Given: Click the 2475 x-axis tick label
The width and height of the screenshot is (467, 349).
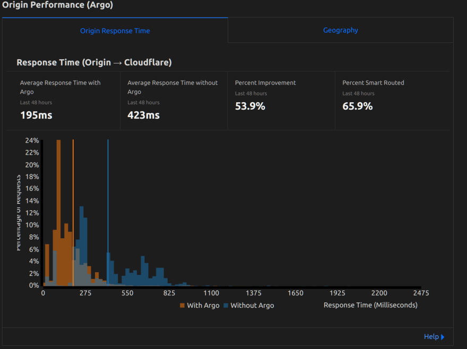Looking at the screenshot, I should click(x=421, y=293).
